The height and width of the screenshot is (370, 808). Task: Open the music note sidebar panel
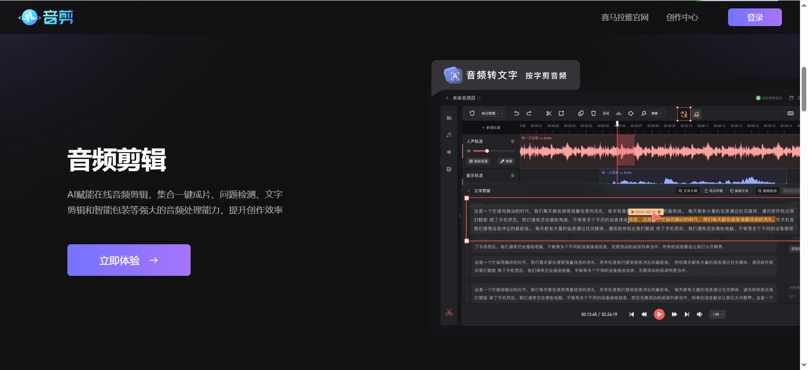coord(449,135)
